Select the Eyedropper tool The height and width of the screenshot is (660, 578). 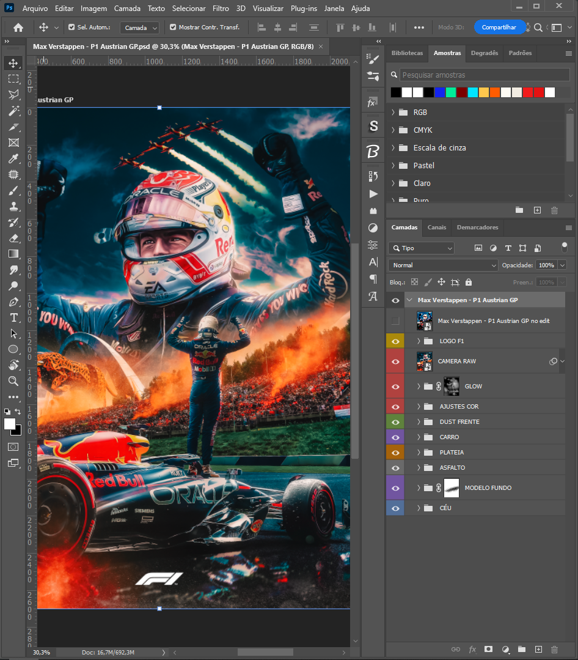tap(13, 158)
